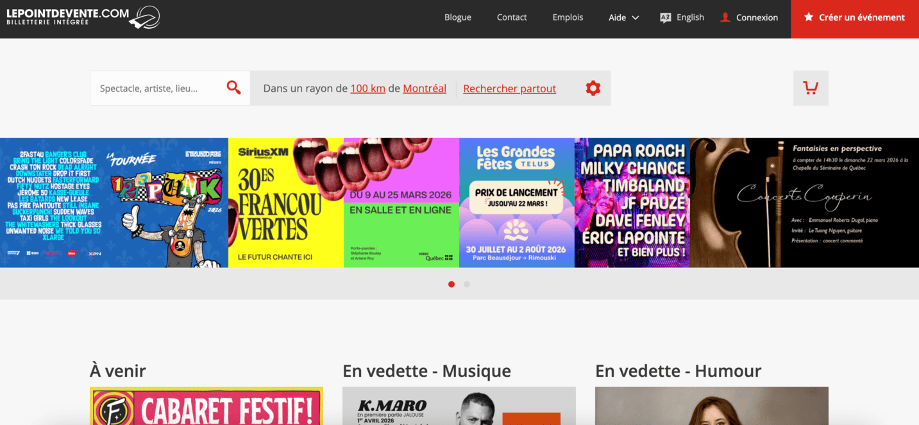
Task: Click the translate icon next to English
Action: tap(665, 17)
